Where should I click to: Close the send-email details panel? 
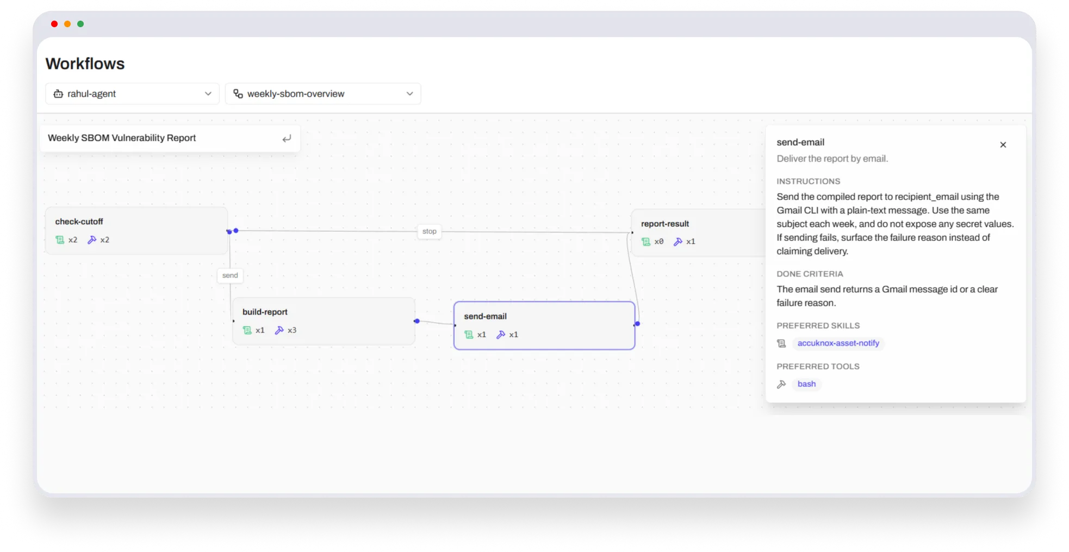[x=1003, y=145]
